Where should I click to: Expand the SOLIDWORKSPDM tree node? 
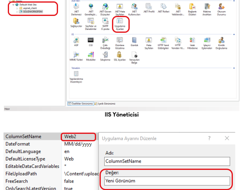(x=17, y=12)
